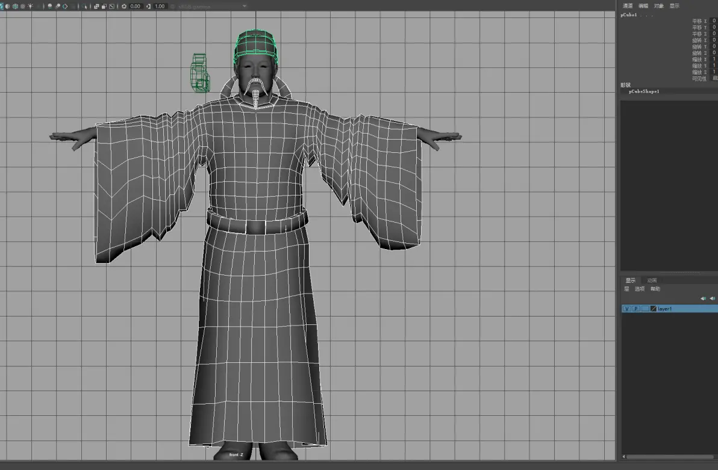
Task: Toggle wireframe on shaded cube icon
Action: click(15, 7)
